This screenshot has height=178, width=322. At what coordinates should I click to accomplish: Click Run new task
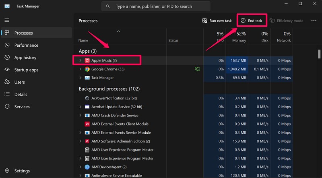click(217, 21)
